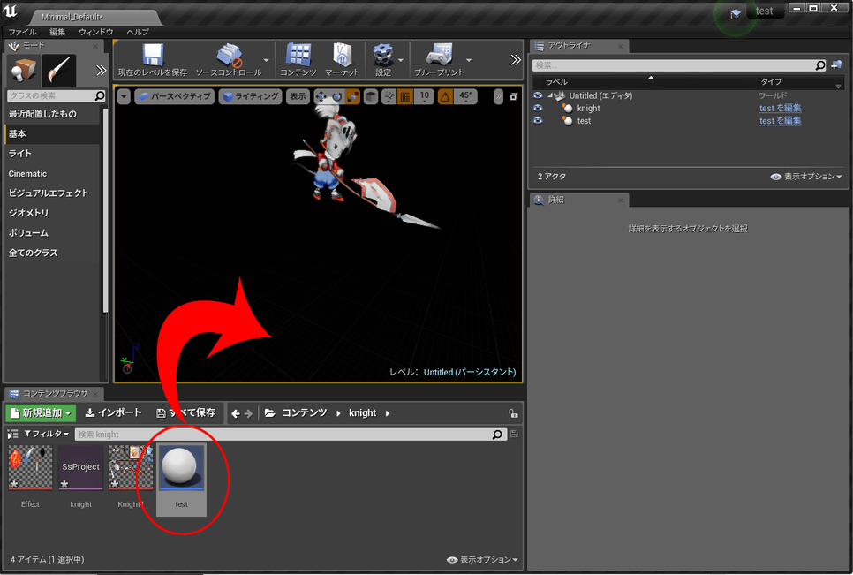Viewport: 853px width, 575px height.
Task: Toggle Content Browser lock icon
Action: [x=513, y=413]
